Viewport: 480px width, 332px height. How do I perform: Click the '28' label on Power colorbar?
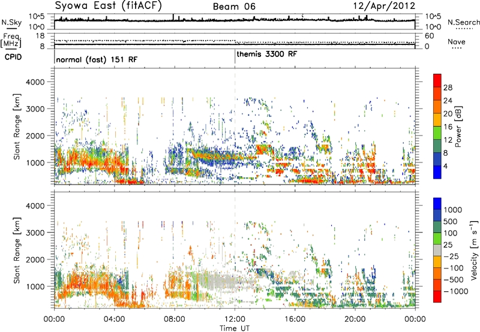tap(448, 87)
